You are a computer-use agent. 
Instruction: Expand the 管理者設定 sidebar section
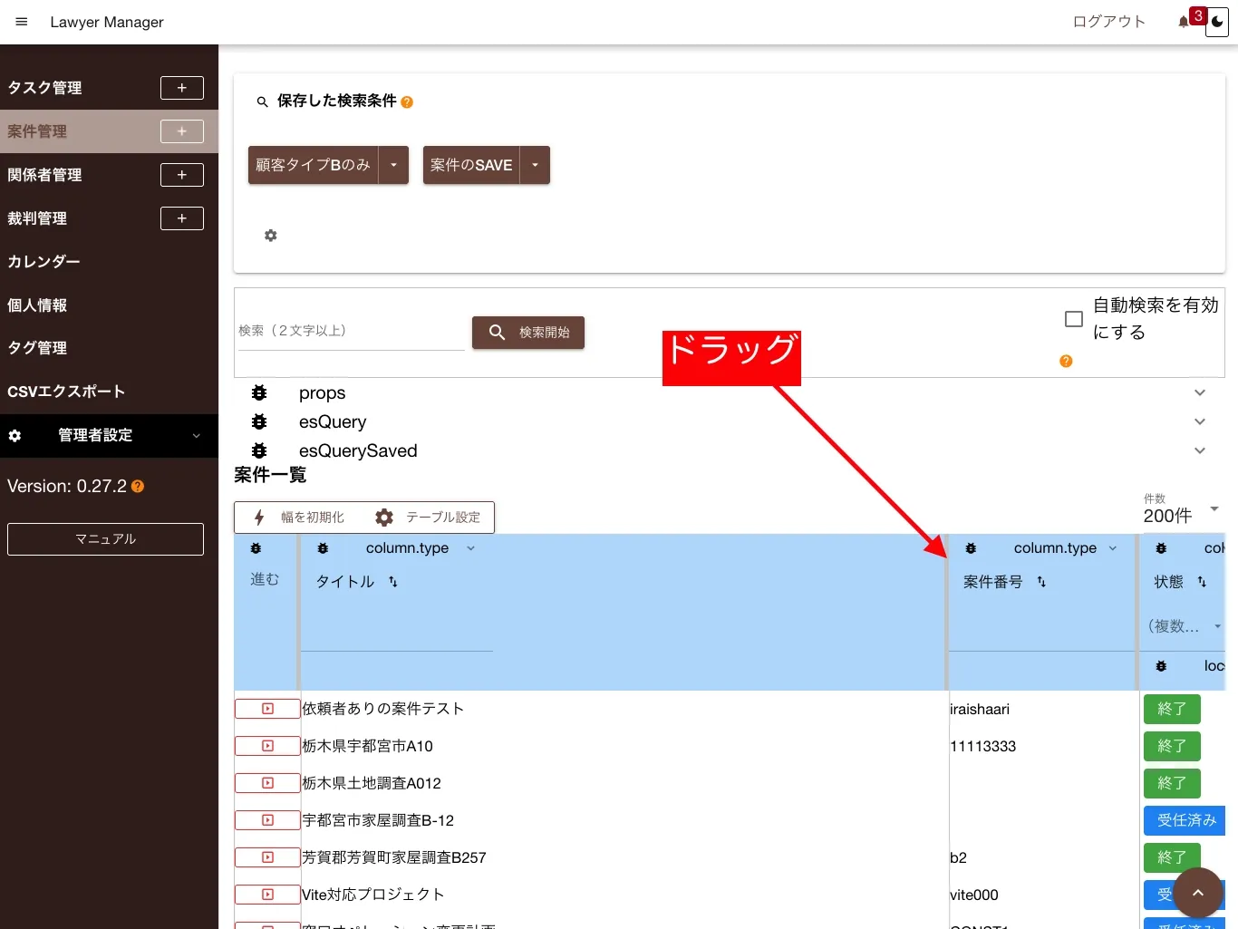point(109,436)
